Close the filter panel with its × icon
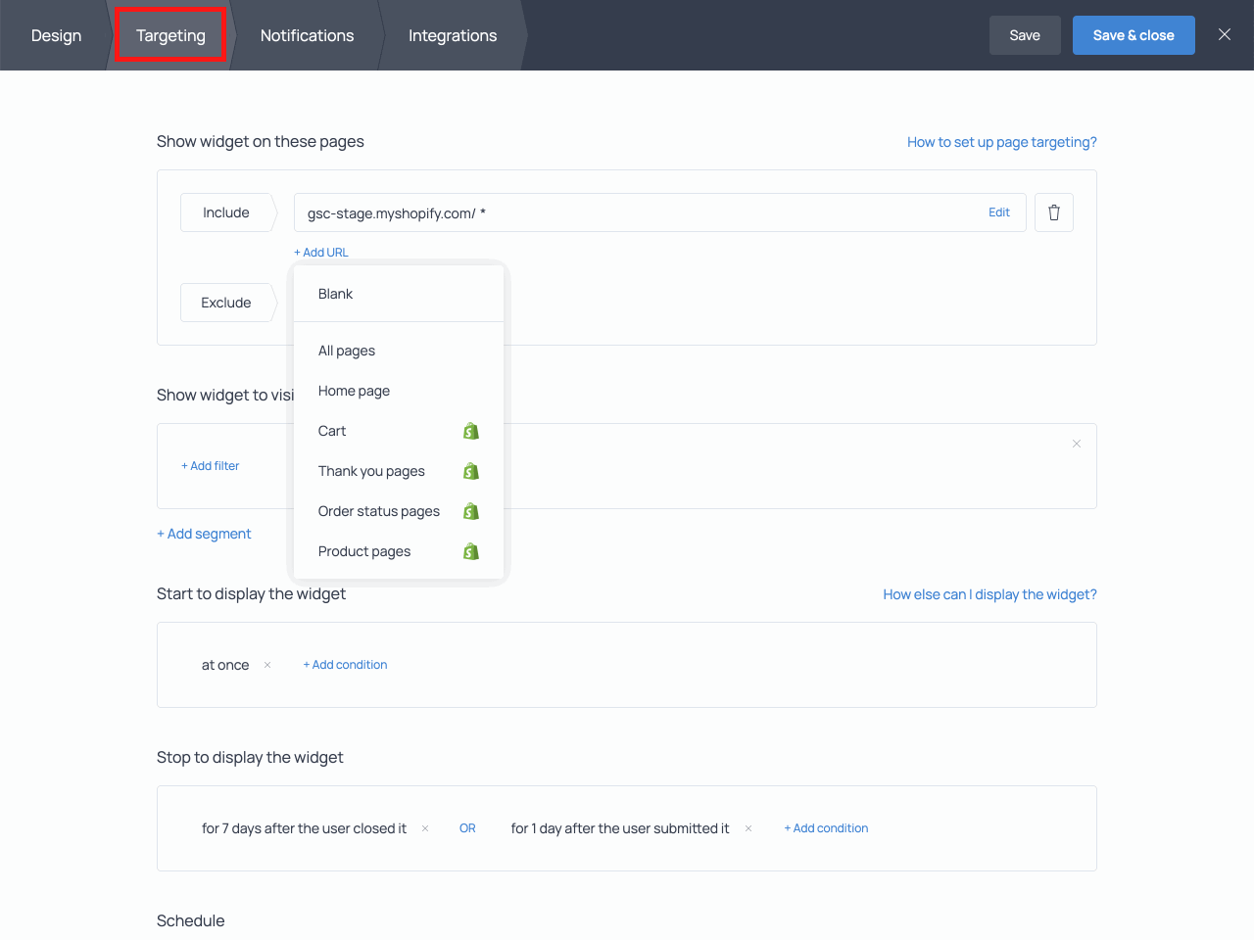This screenshot has height=940, width=1254. click(1077, 444)
